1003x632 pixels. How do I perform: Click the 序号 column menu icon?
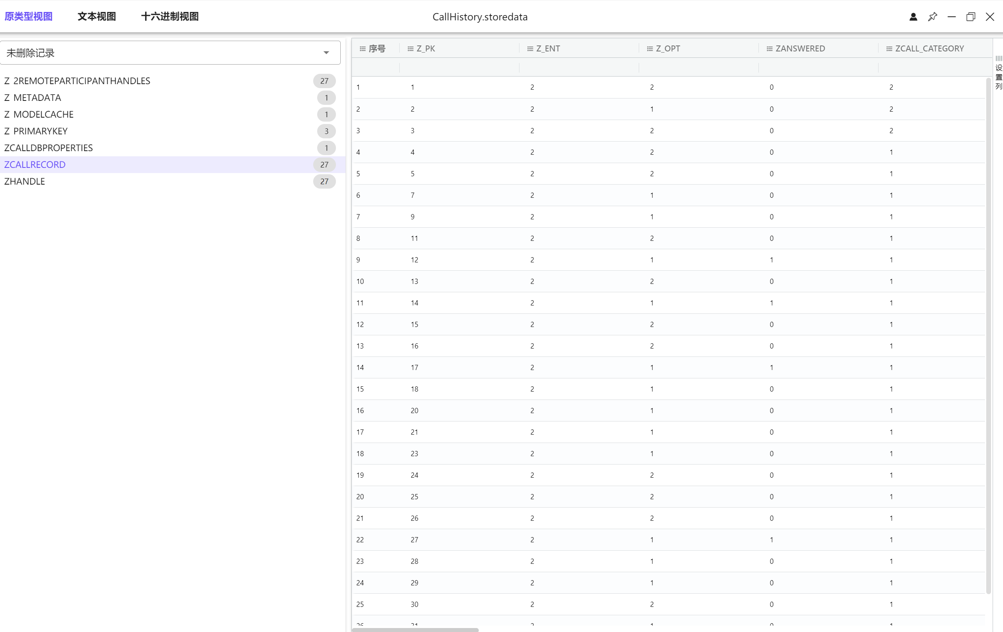(362, 49)
